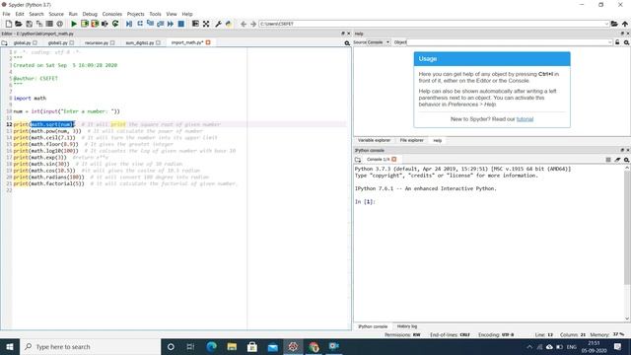Viewport: 631px width, 355px height.
Task: Stop debugging with blue square
Action: point(181,24)
